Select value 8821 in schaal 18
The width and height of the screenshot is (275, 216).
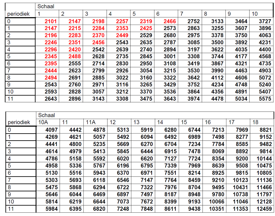tap(265, 130)
